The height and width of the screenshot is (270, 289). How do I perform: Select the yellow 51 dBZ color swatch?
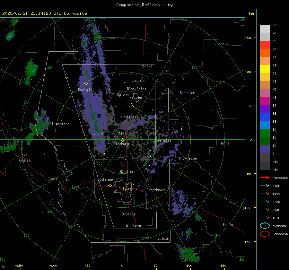tap(265, 69)
